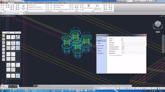Click the right-side navigation bar in viewport

click(163, 44)
